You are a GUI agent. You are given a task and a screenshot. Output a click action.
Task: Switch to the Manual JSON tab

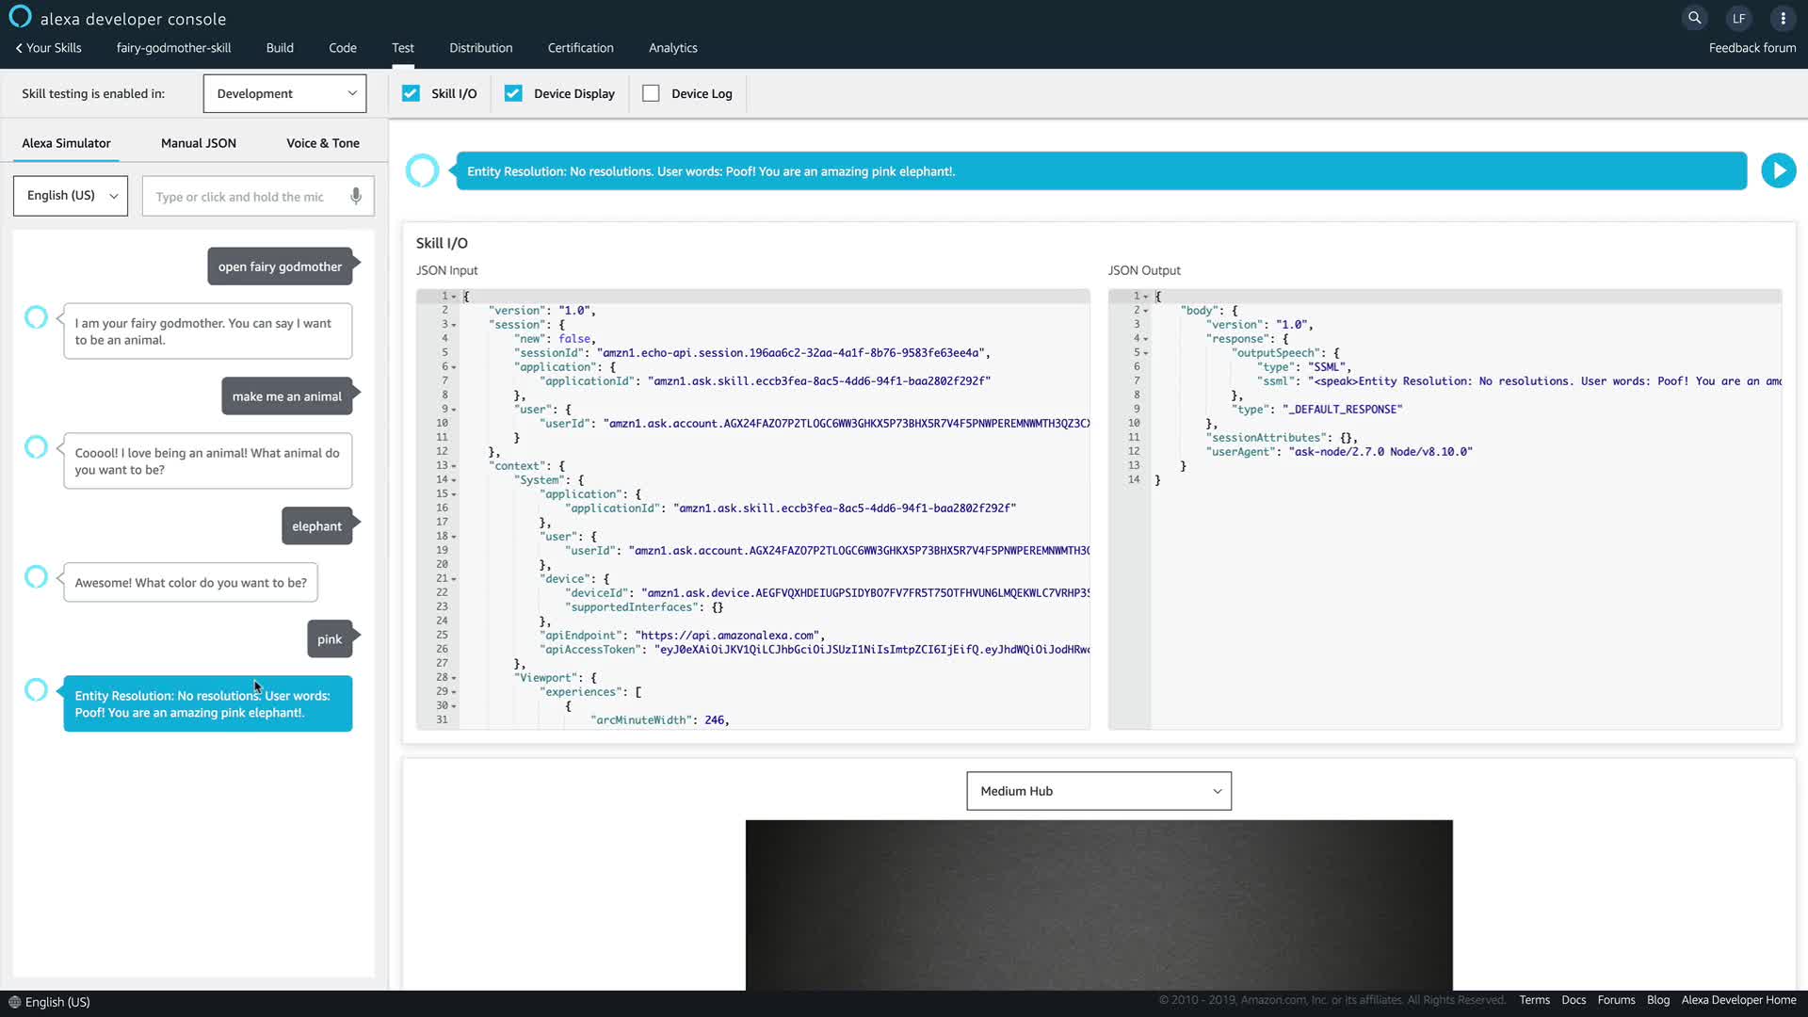pyautogui.click(x=198, y=143)
